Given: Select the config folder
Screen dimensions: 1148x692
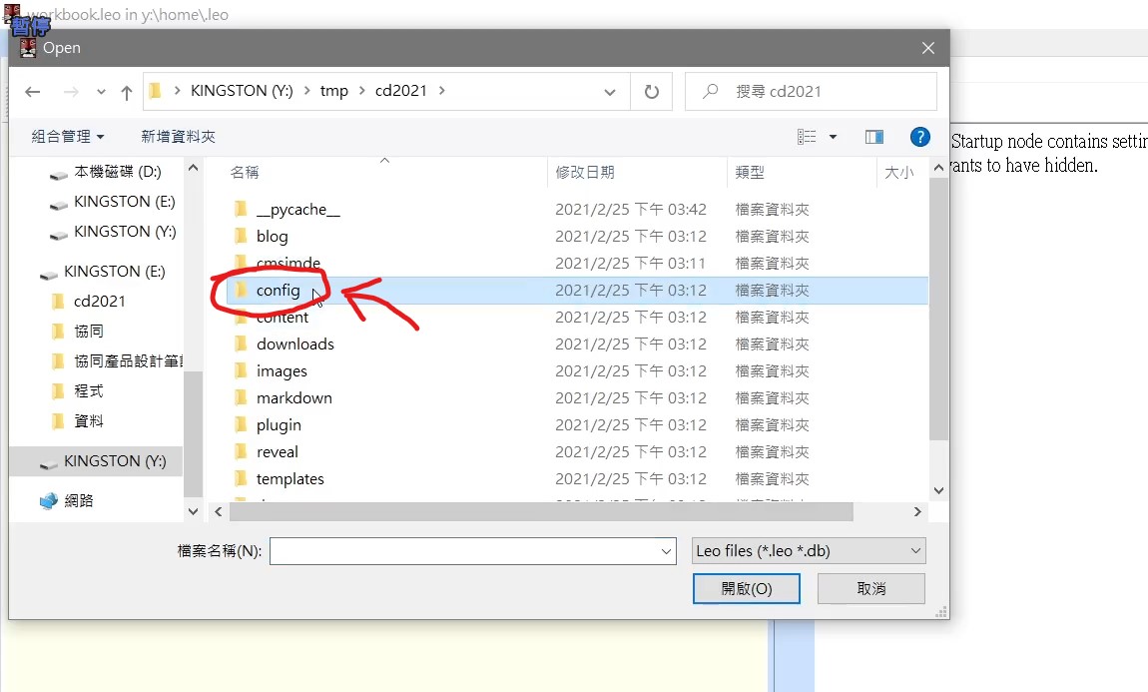Looking at the screenshot, I should [x=278, y=290].
